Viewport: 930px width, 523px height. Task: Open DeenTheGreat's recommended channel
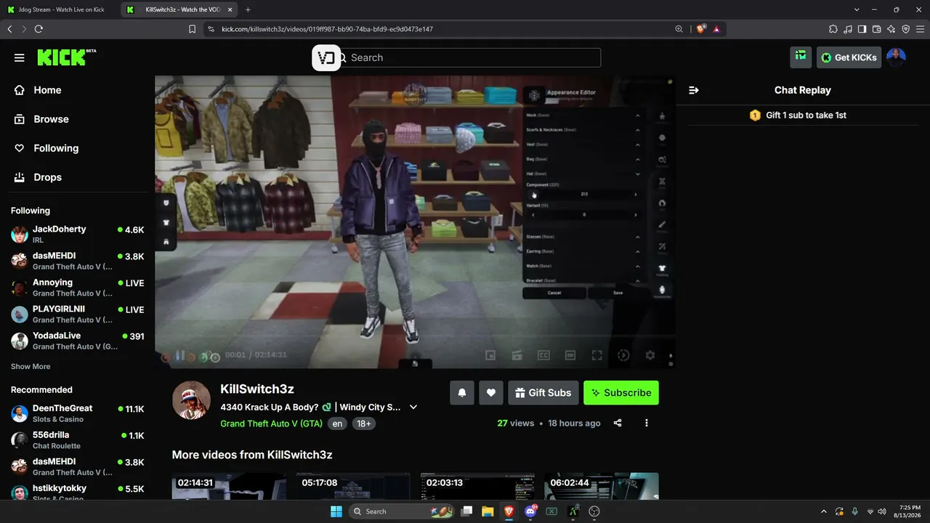click(x=78, y=413)
